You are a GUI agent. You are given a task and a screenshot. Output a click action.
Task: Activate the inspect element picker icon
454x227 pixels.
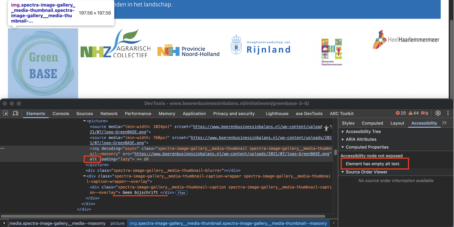tap(6, 113)
